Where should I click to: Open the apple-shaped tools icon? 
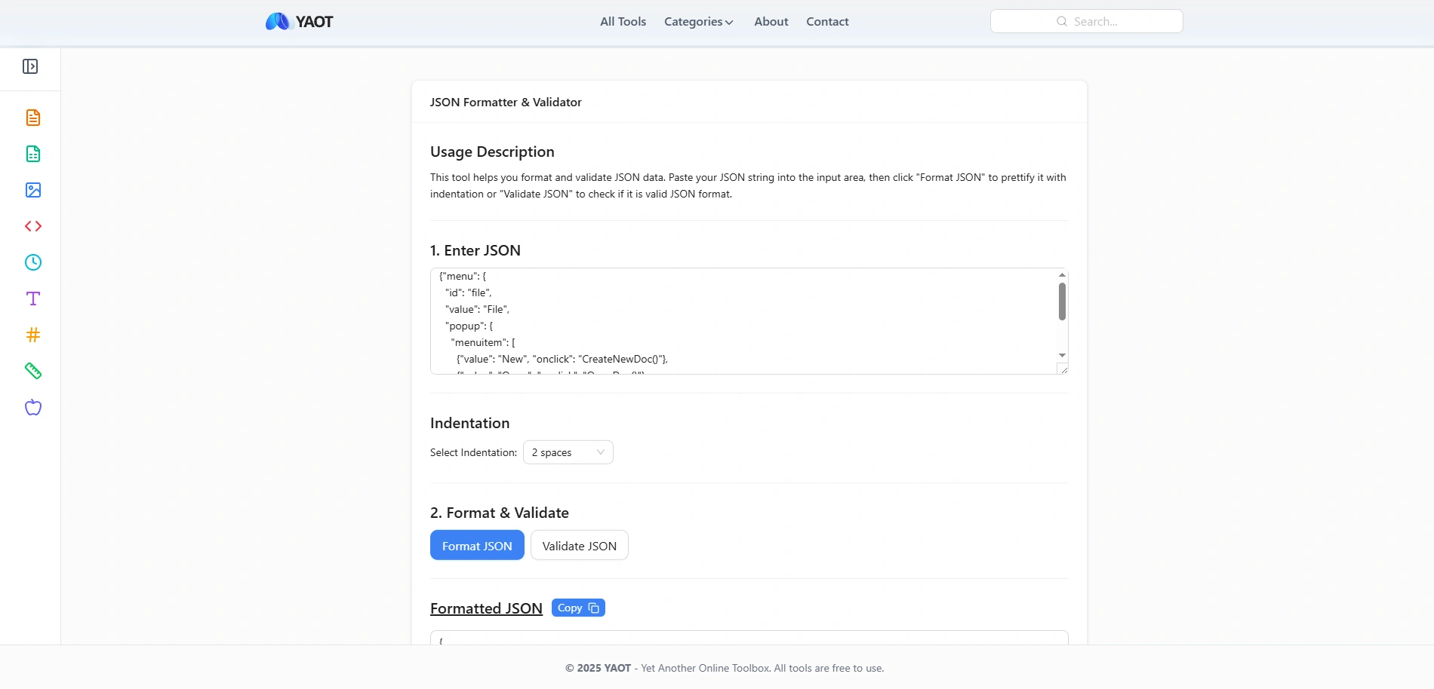(33, 408)
